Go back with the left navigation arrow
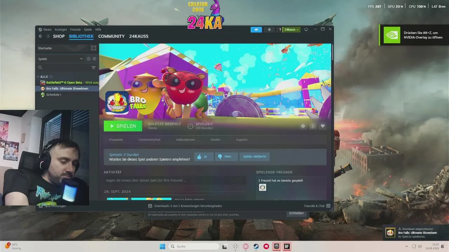This screenshot has width=449, height=252. tap(40, 36)
